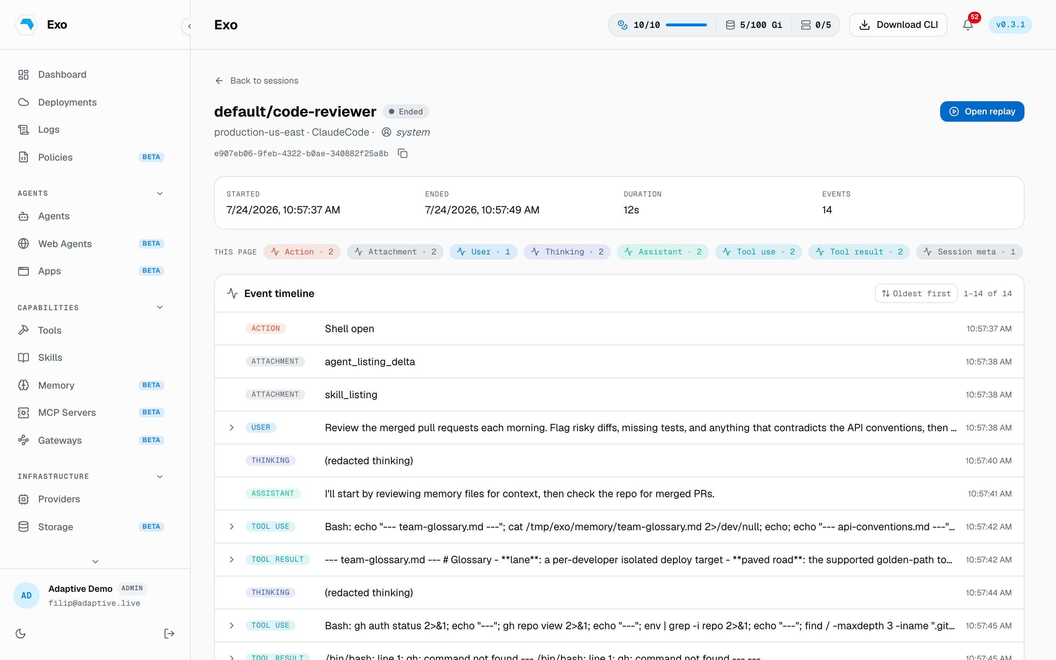Image resolution: width=1056 pixels, height=660 pixels.
Task: Expand the gh auth status TOOL USE row
Action: tap(232, 626)
